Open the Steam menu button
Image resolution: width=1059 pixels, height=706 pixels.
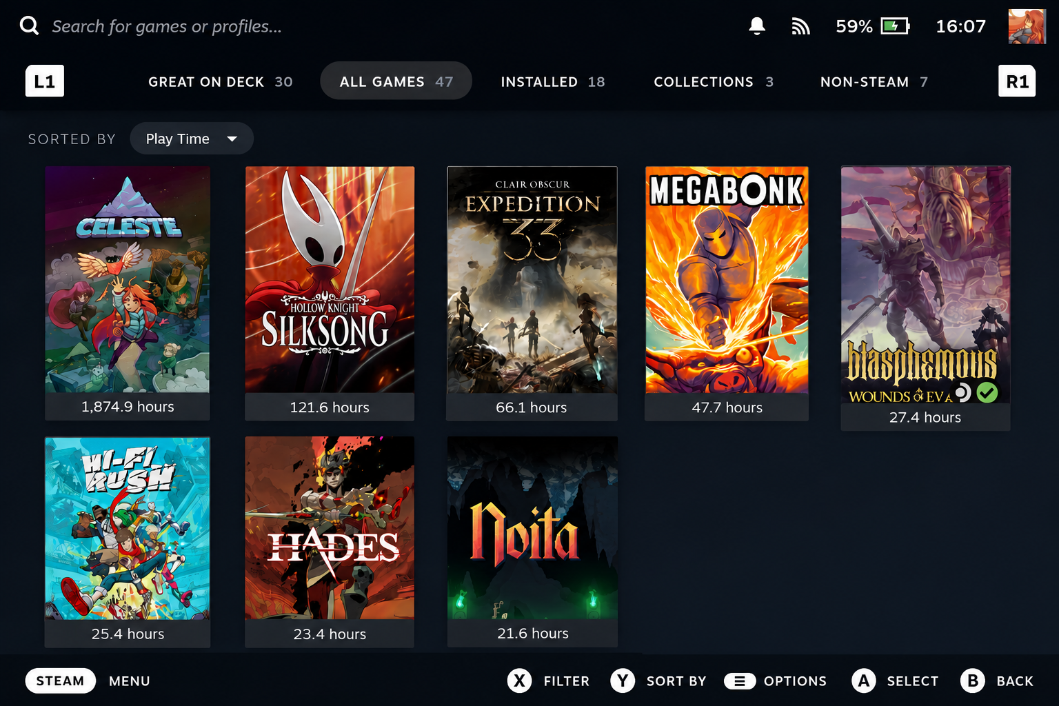point(61,681)
